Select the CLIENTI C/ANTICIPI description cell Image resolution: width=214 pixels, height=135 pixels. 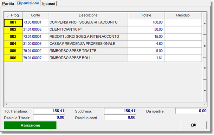(x=88, y=30)
